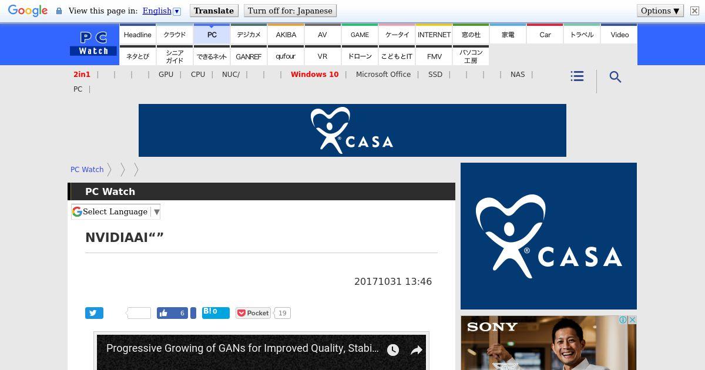The image size is (705, 370).
Task: Open the クラウド tab
Action: click(x=174, y=34)
